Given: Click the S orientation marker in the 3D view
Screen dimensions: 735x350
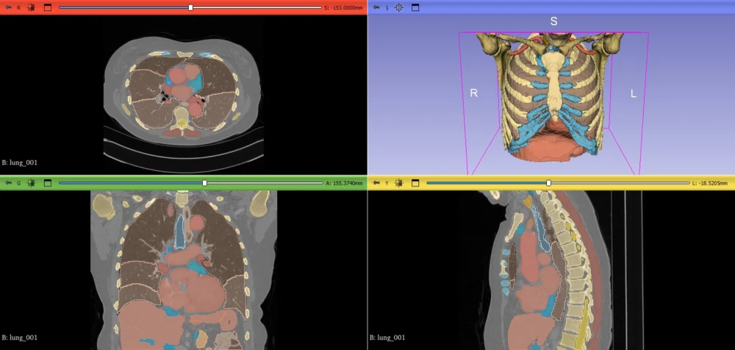Looking at the screenshot, I should pos(553,21).
